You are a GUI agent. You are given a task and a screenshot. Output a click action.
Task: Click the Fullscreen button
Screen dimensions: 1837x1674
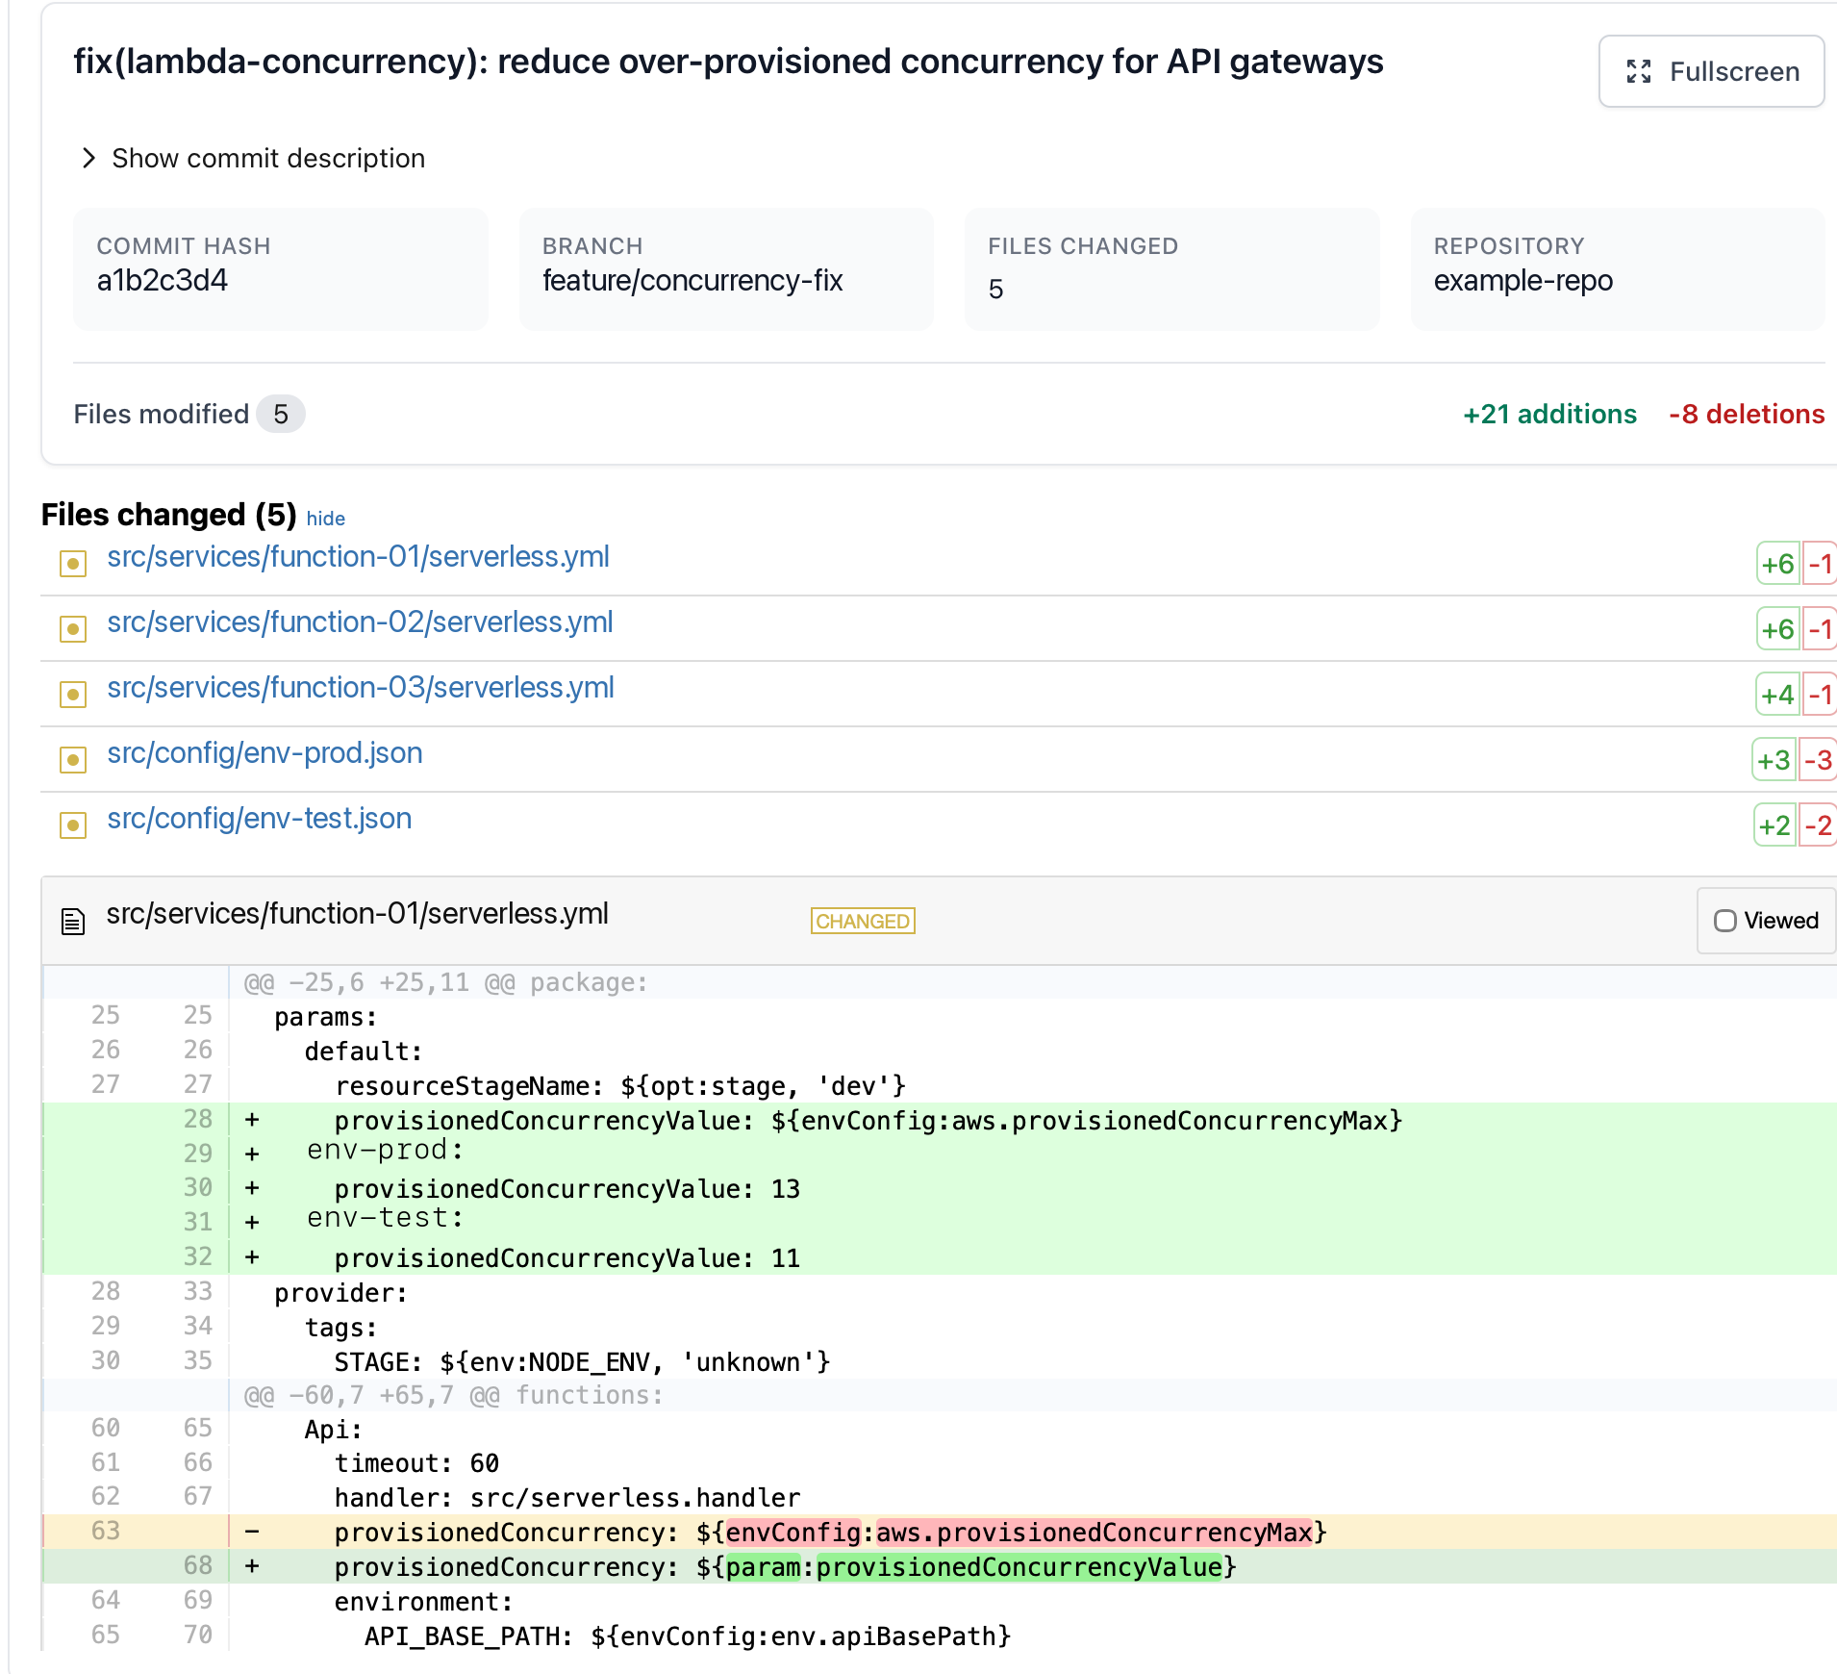click(x=1711, y=71)
